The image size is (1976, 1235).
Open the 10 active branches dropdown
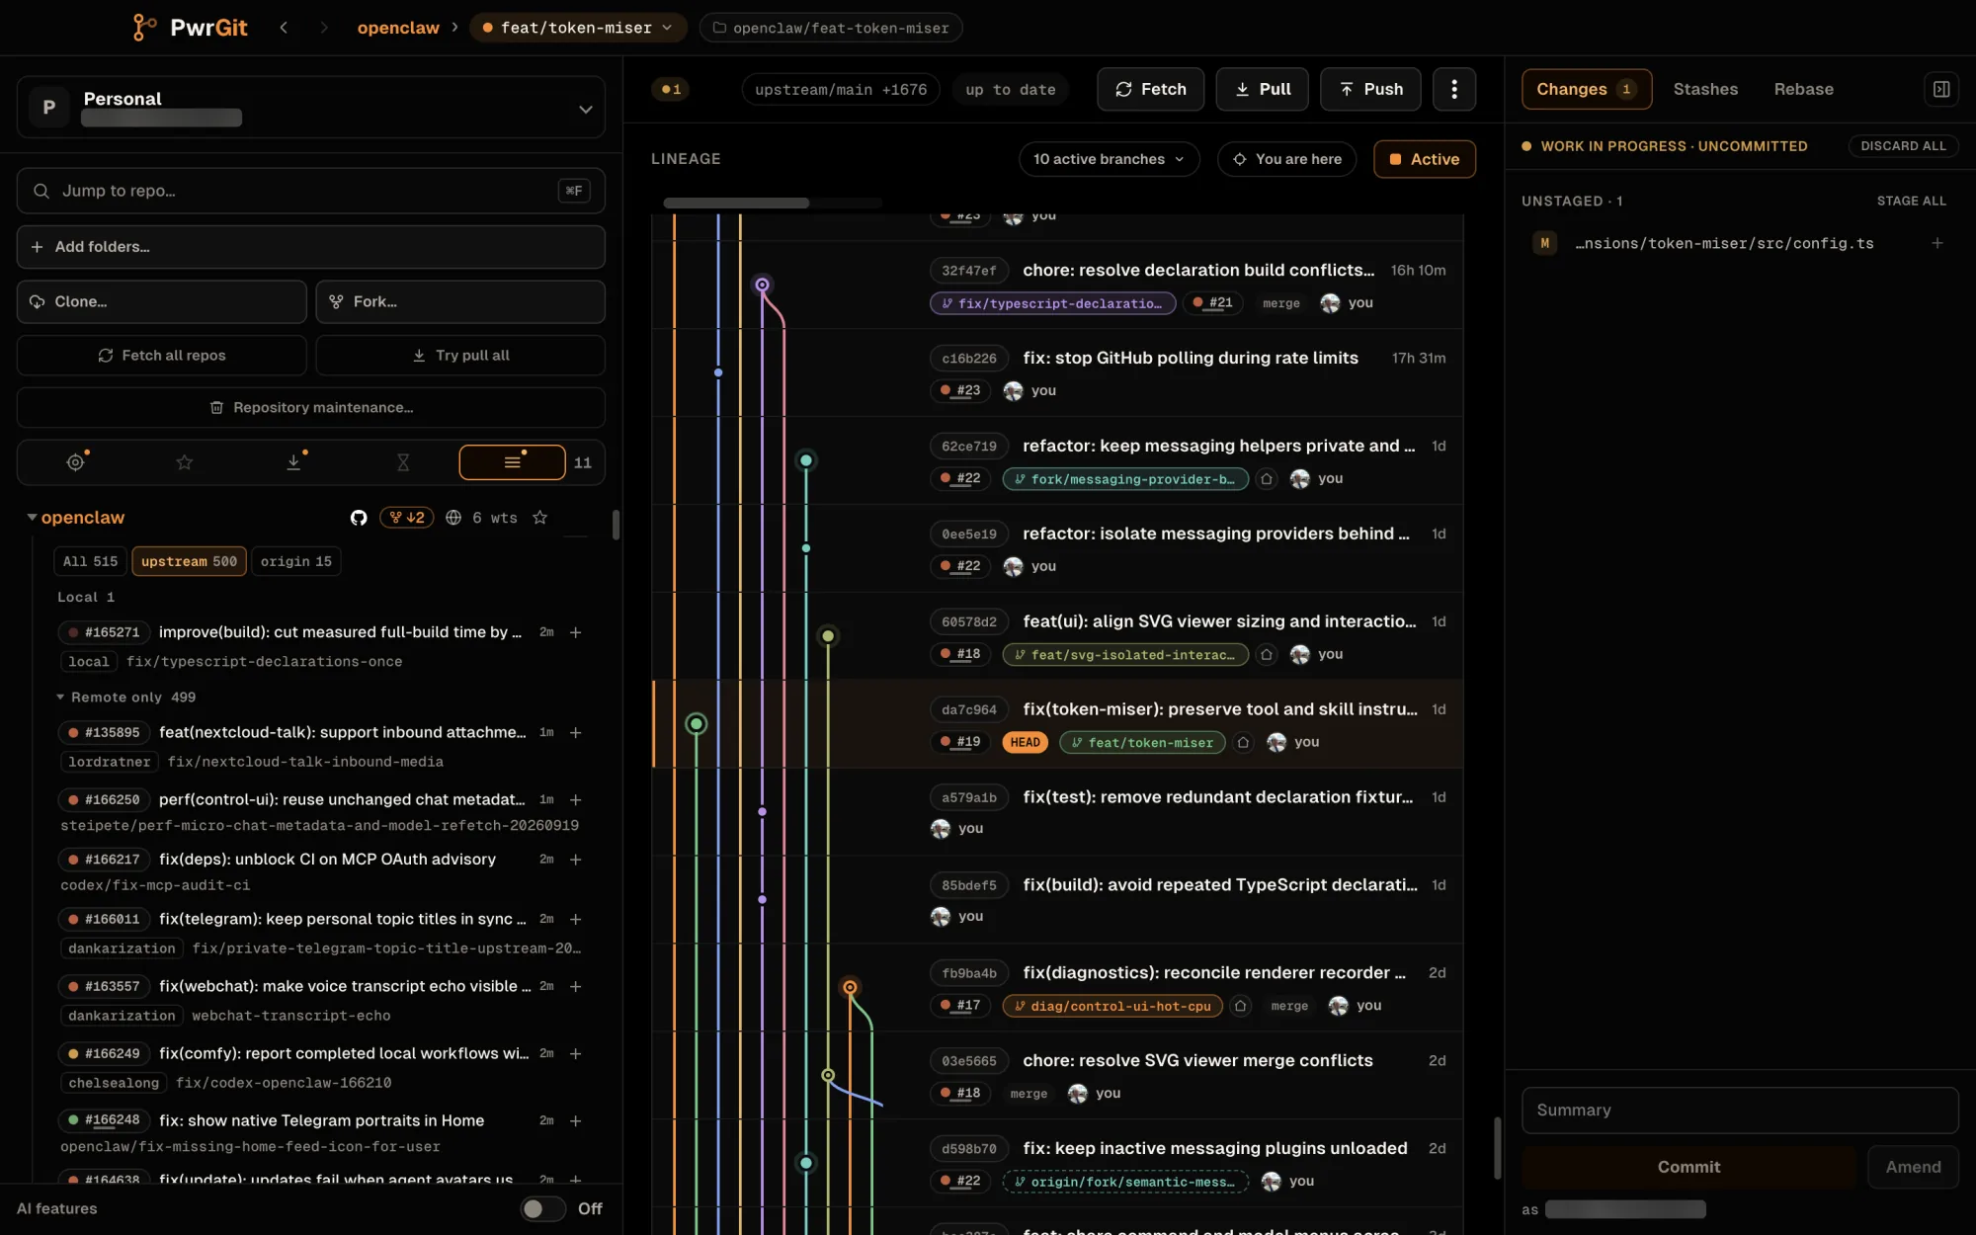[1109, 159]
